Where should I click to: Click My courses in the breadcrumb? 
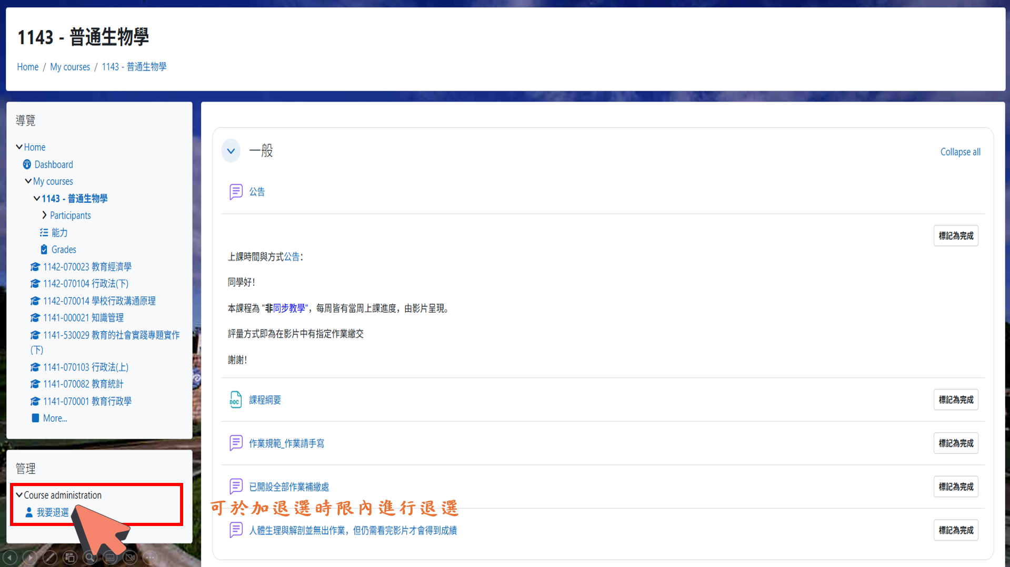click(x=70, y=67)
